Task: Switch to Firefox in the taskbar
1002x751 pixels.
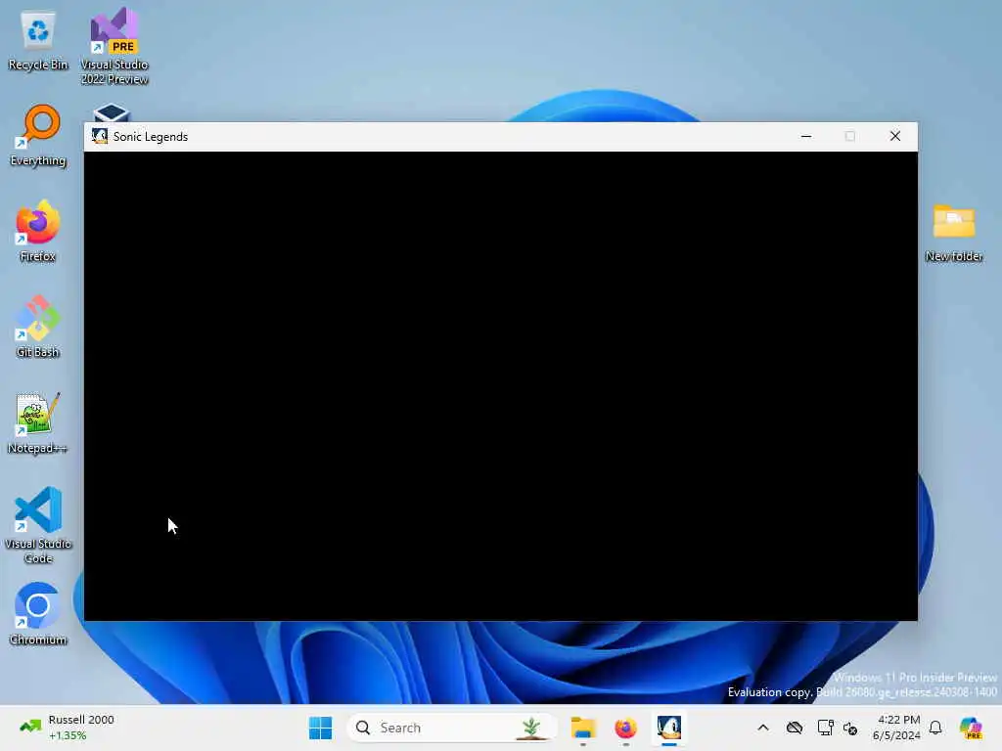Action: pos(625,728)
